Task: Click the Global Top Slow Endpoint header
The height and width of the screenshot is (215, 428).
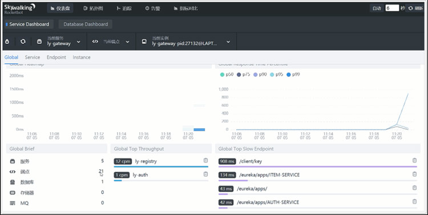Action: [x=318, y=149]
